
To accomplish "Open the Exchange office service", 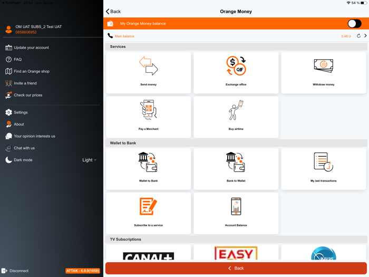I will pyautogui.click(x=236, y=73).
